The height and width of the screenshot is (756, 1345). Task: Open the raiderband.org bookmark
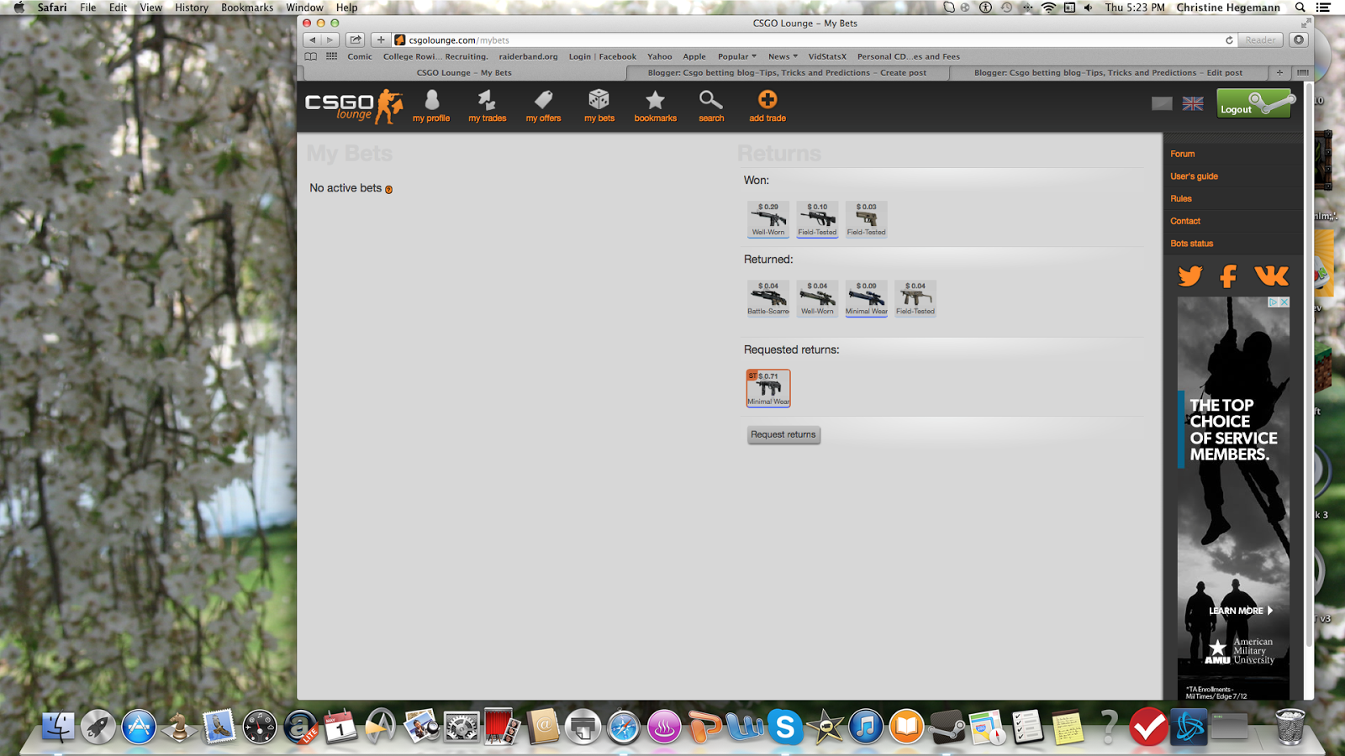(x=528, y=56)
